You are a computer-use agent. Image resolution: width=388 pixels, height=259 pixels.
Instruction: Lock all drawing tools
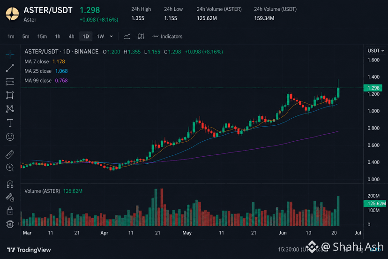point(10,211)
